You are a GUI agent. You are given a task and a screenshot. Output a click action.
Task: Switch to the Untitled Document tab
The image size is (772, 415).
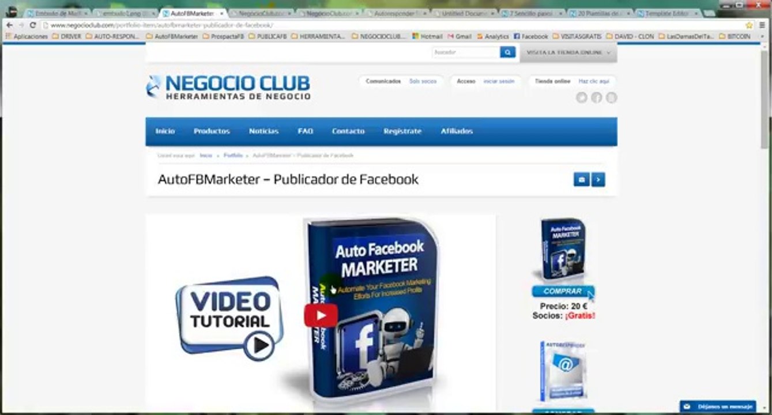[x=465, y=13]
